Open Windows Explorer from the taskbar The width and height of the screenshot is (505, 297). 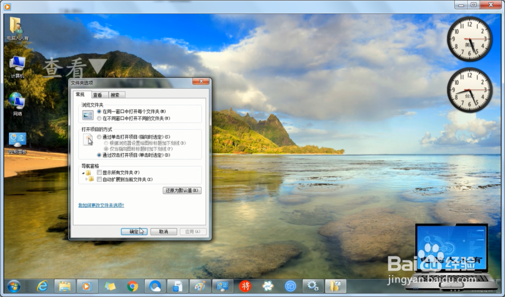click(x=65, y=286)
